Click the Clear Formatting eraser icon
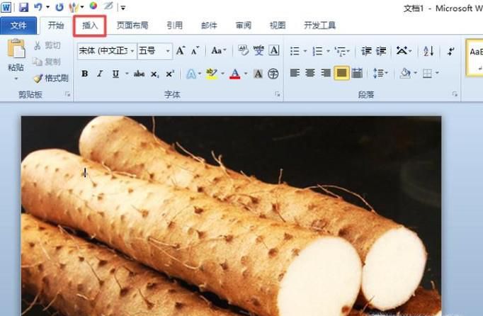Image resolution: width=483 pixels, height=316 pixels. (244, 50)
